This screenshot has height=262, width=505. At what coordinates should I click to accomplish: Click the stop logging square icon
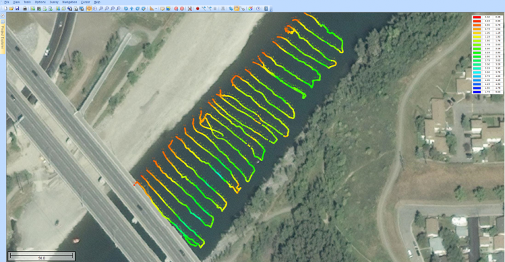(x=215, y=8)
